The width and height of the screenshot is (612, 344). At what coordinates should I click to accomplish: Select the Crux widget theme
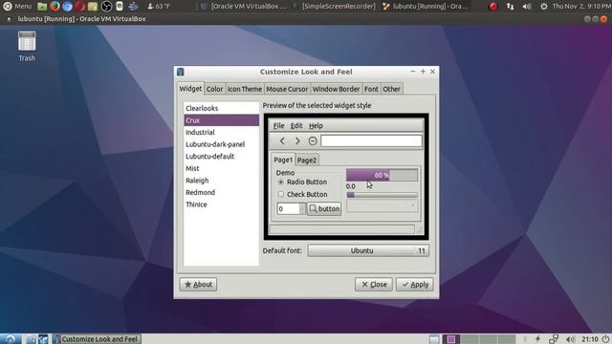pyautogui.click(x=221, y=120)
